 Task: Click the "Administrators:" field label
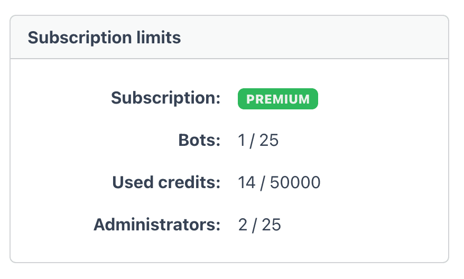(157, 225)
